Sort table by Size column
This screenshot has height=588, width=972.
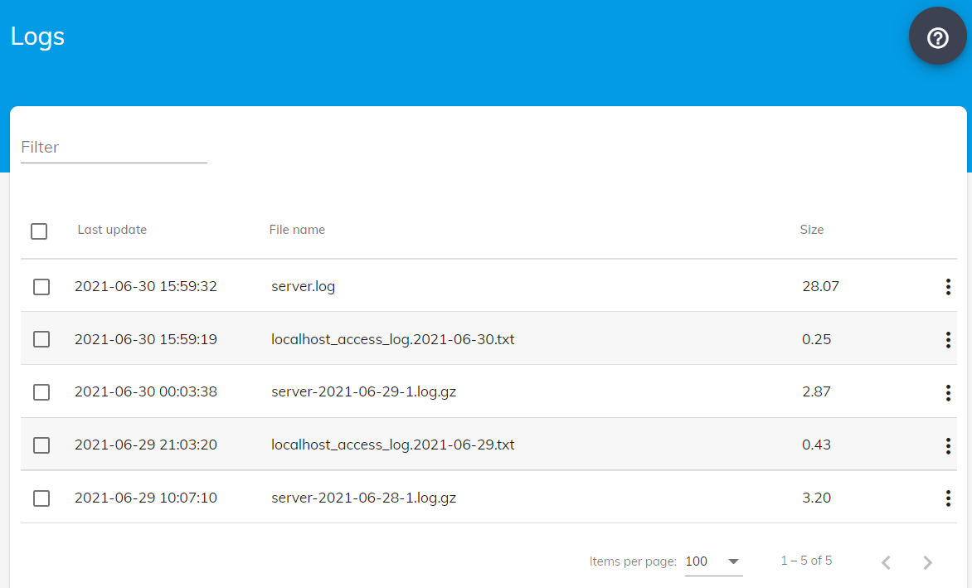tap(811, 230)
